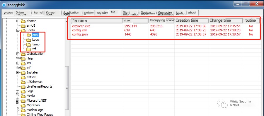264x116 pixels.
Task: Select the file tab
Action: coord(113,12)
